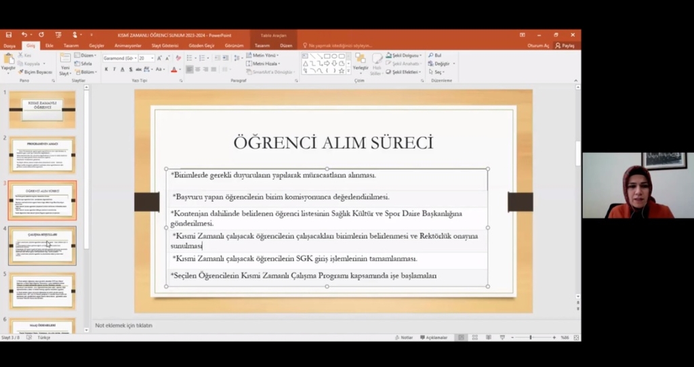The height and width of the screenshot is (367, 694).
Task: Toggle underline A formatting
Action: 123,70
